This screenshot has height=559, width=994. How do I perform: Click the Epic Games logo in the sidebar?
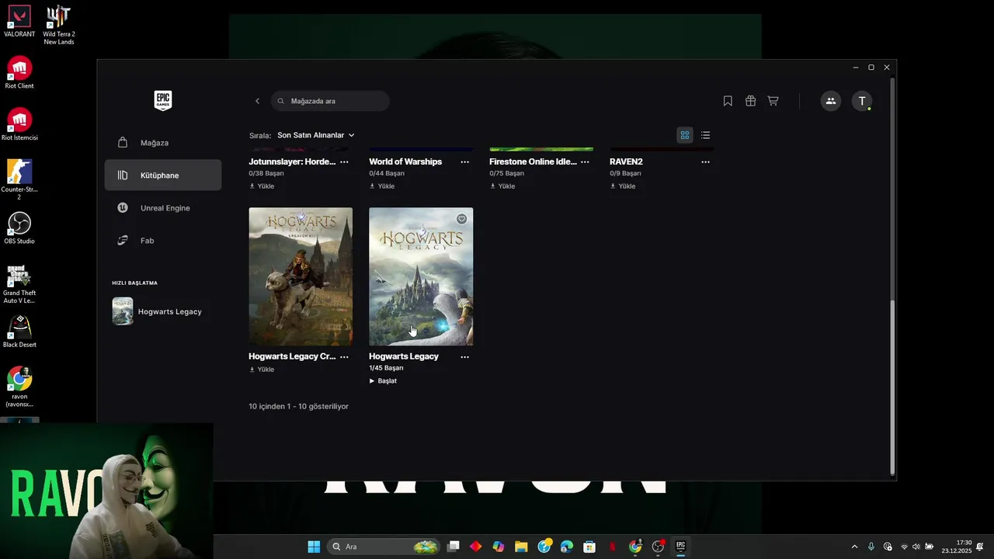(162, 100)
